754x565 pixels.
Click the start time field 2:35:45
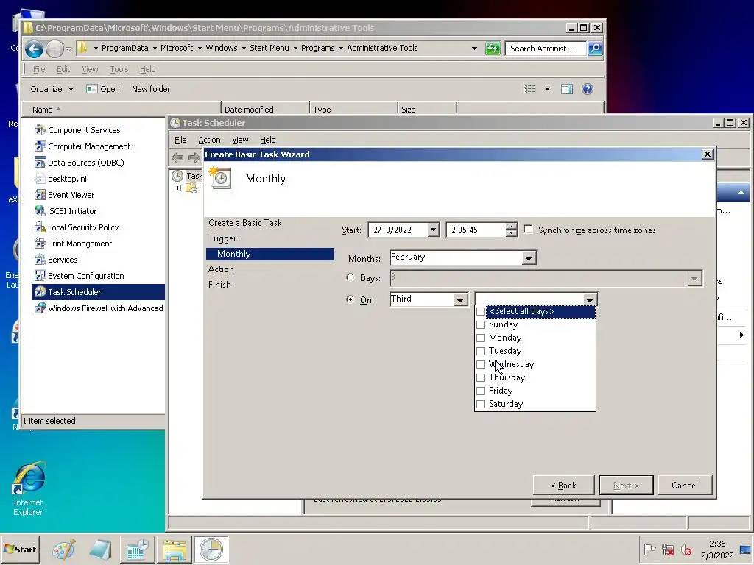(476, 230)
